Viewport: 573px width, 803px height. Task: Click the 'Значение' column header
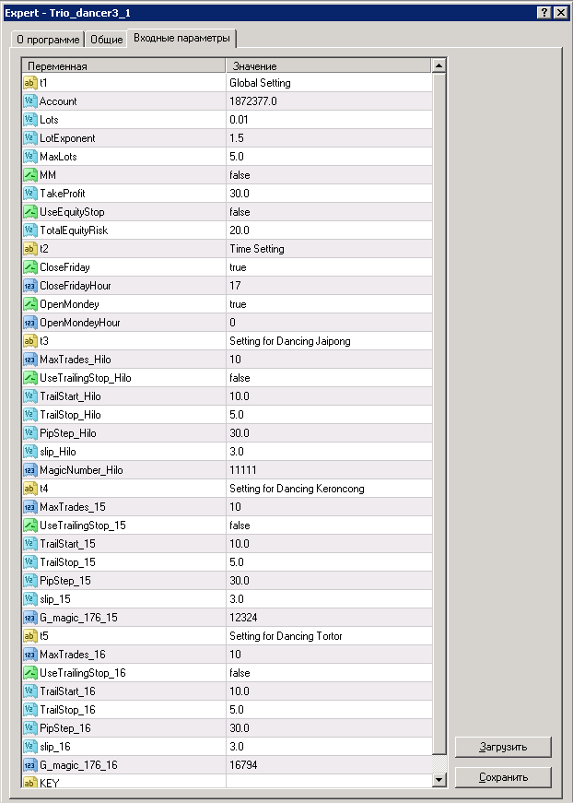[x=329, y=66]
